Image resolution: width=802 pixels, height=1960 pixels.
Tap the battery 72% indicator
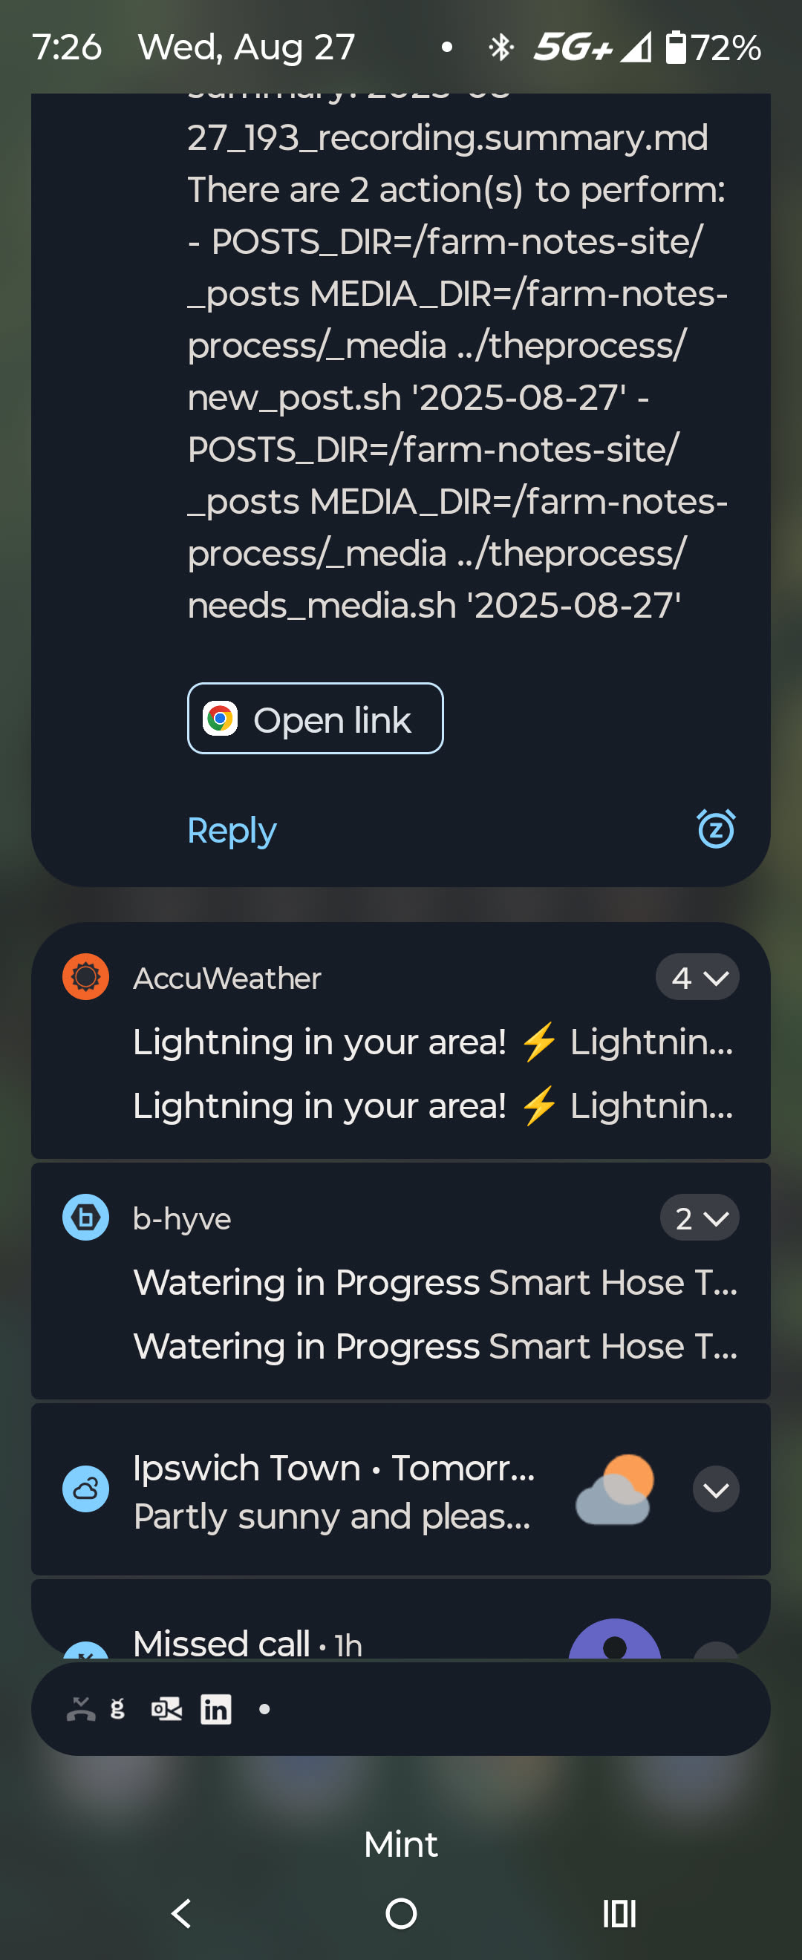(x=713, y=48)
